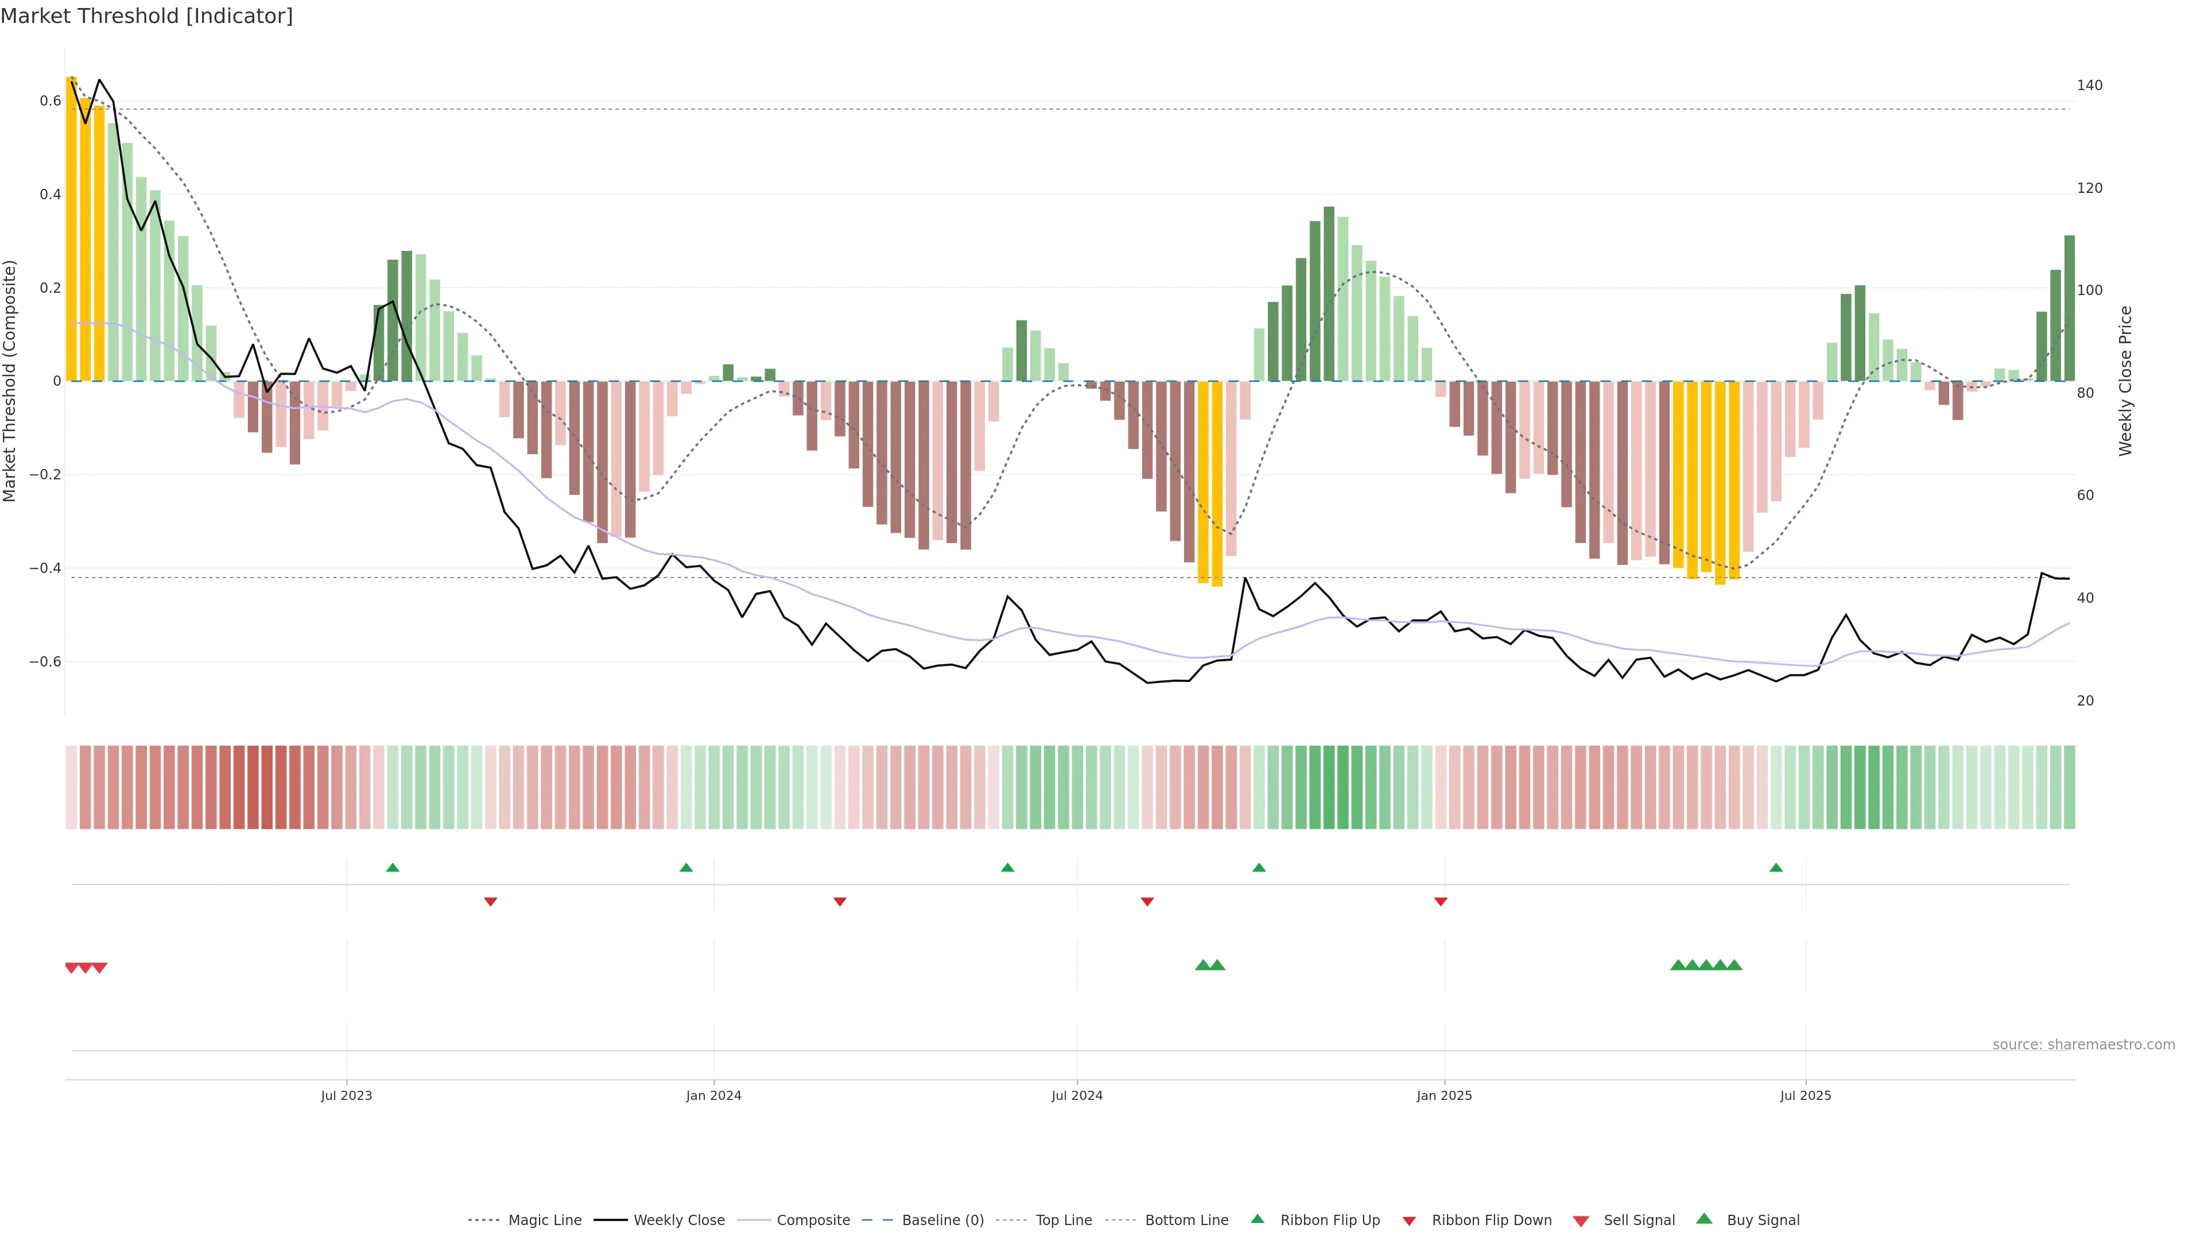This screenshot has width=2204, height=1240.
Task: Click the rightmost green buy signal marker
Action: point(1735,965)
